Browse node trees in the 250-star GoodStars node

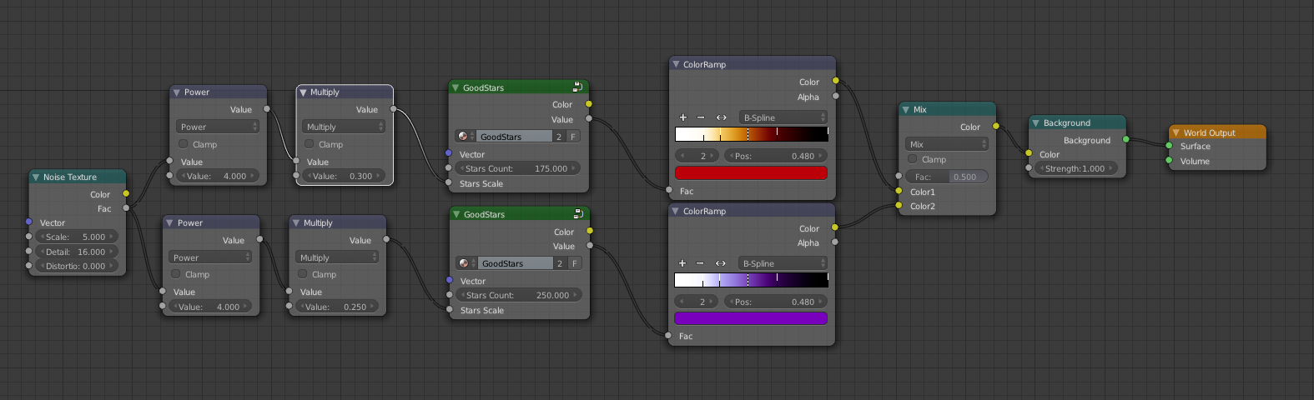tap(467, 263)
